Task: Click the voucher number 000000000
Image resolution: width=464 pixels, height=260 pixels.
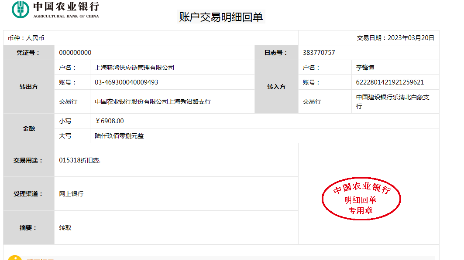Action: tap(75, 53)
